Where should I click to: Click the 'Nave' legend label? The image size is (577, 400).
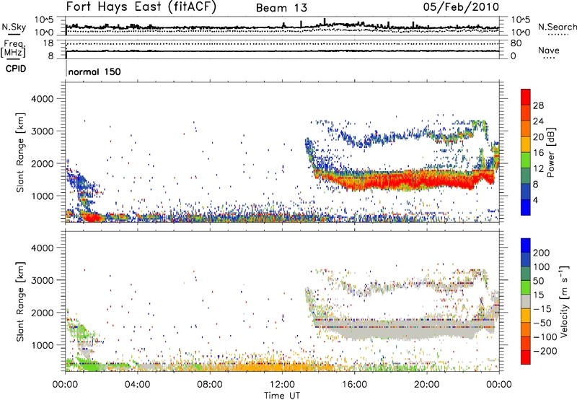pyautogui.click(x=549, y=50)
